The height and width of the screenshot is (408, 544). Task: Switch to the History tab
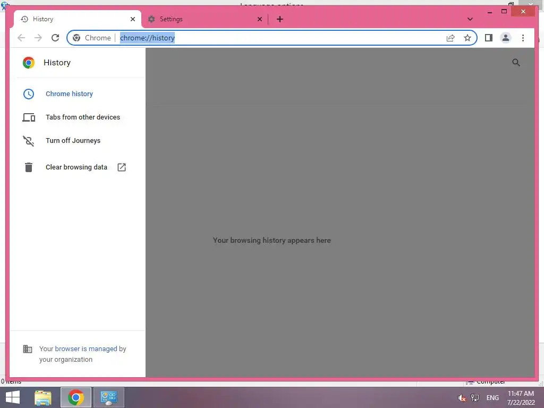tap(78, 19)
